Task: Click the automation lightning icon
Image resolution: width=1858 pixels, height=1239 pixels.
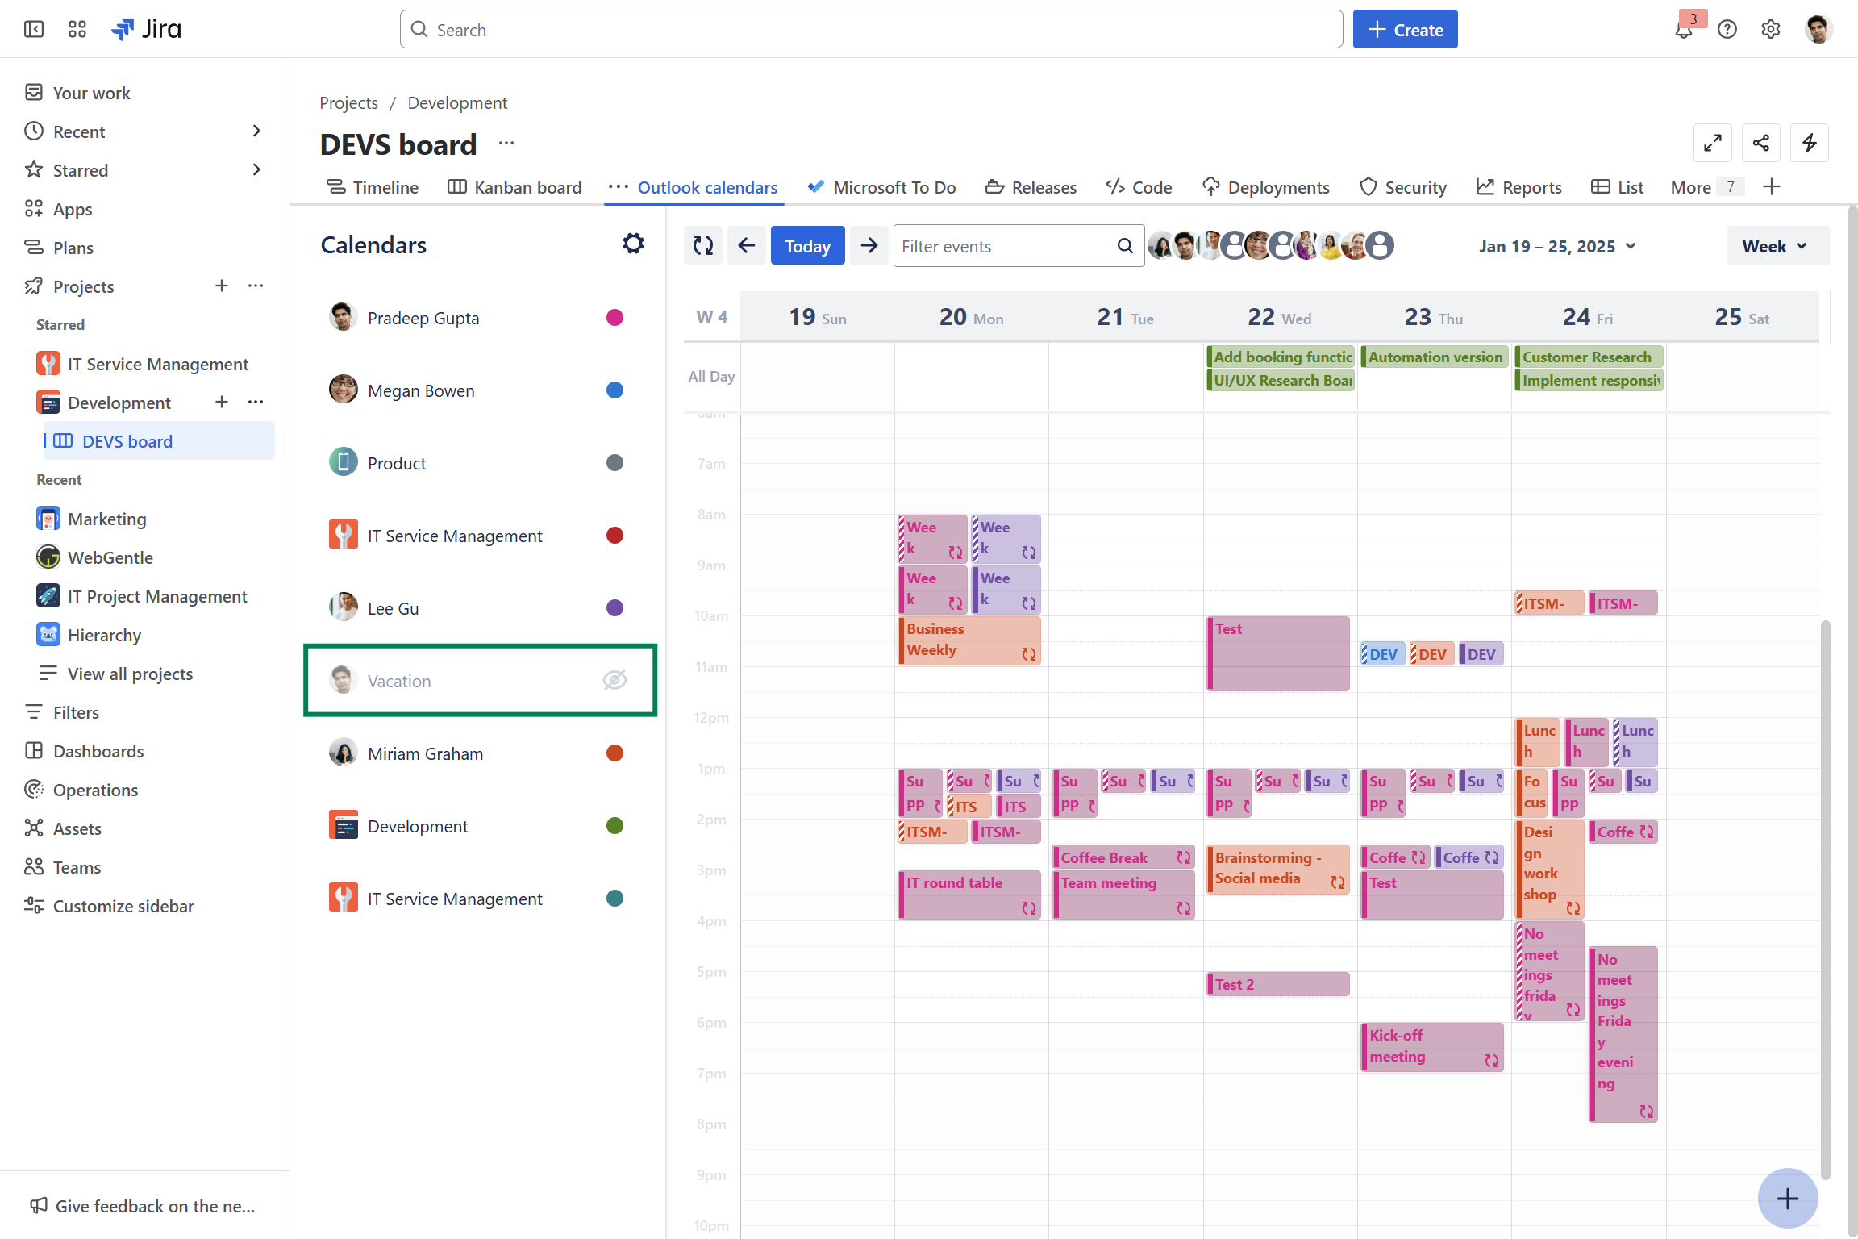Action: tap(1809, 143)
